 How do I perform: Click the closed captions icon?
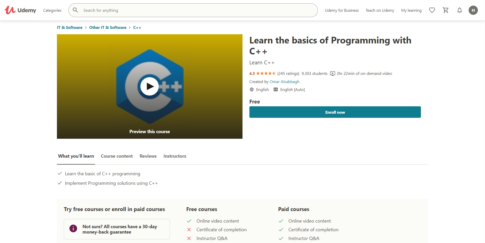tap(276, 89)
